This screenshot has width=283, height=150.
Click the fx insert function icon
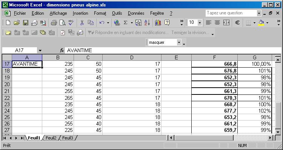pos(62,50)
